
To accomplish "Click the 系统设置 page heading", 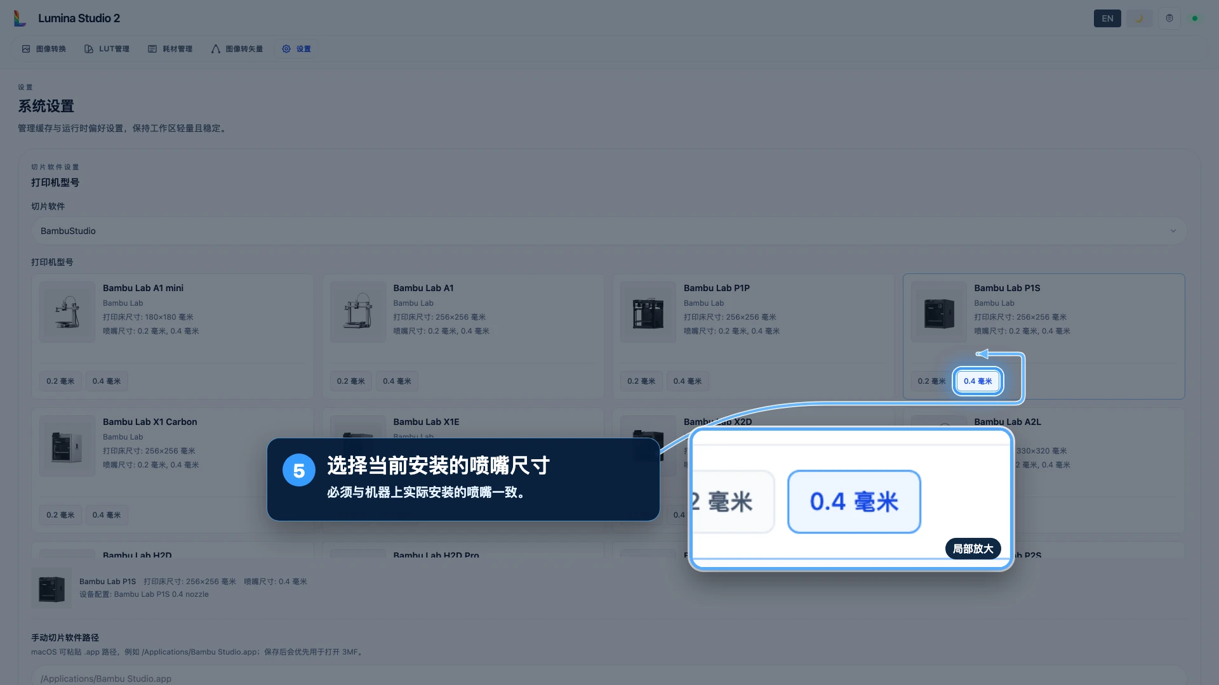I will tap(46, 106).
